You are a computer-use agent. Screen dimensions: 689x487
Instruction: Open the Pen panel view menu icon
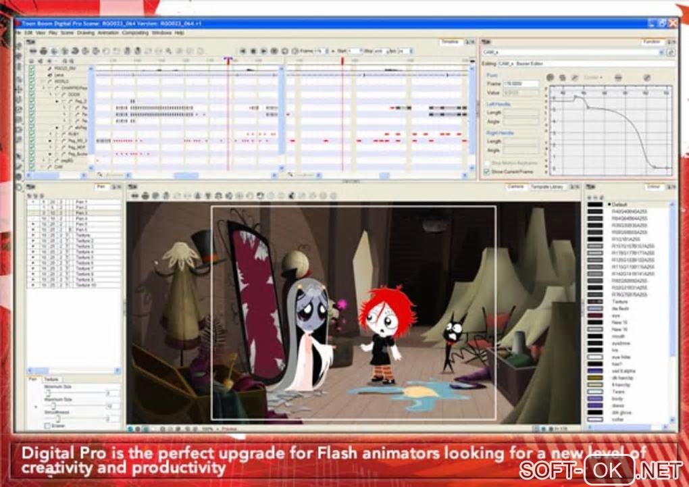(30, 187)
